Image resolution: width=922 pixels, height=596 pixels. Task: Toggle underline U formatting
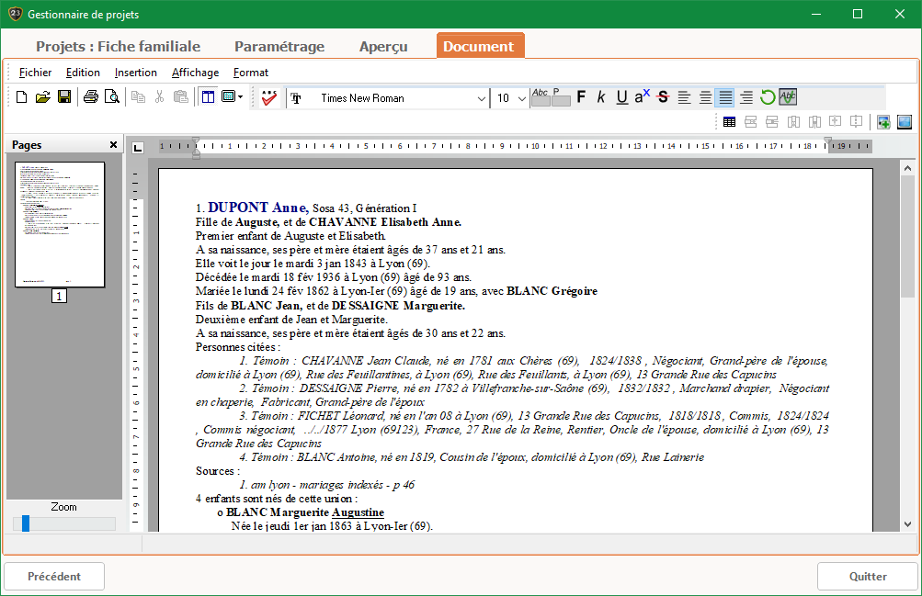(621, 97)
